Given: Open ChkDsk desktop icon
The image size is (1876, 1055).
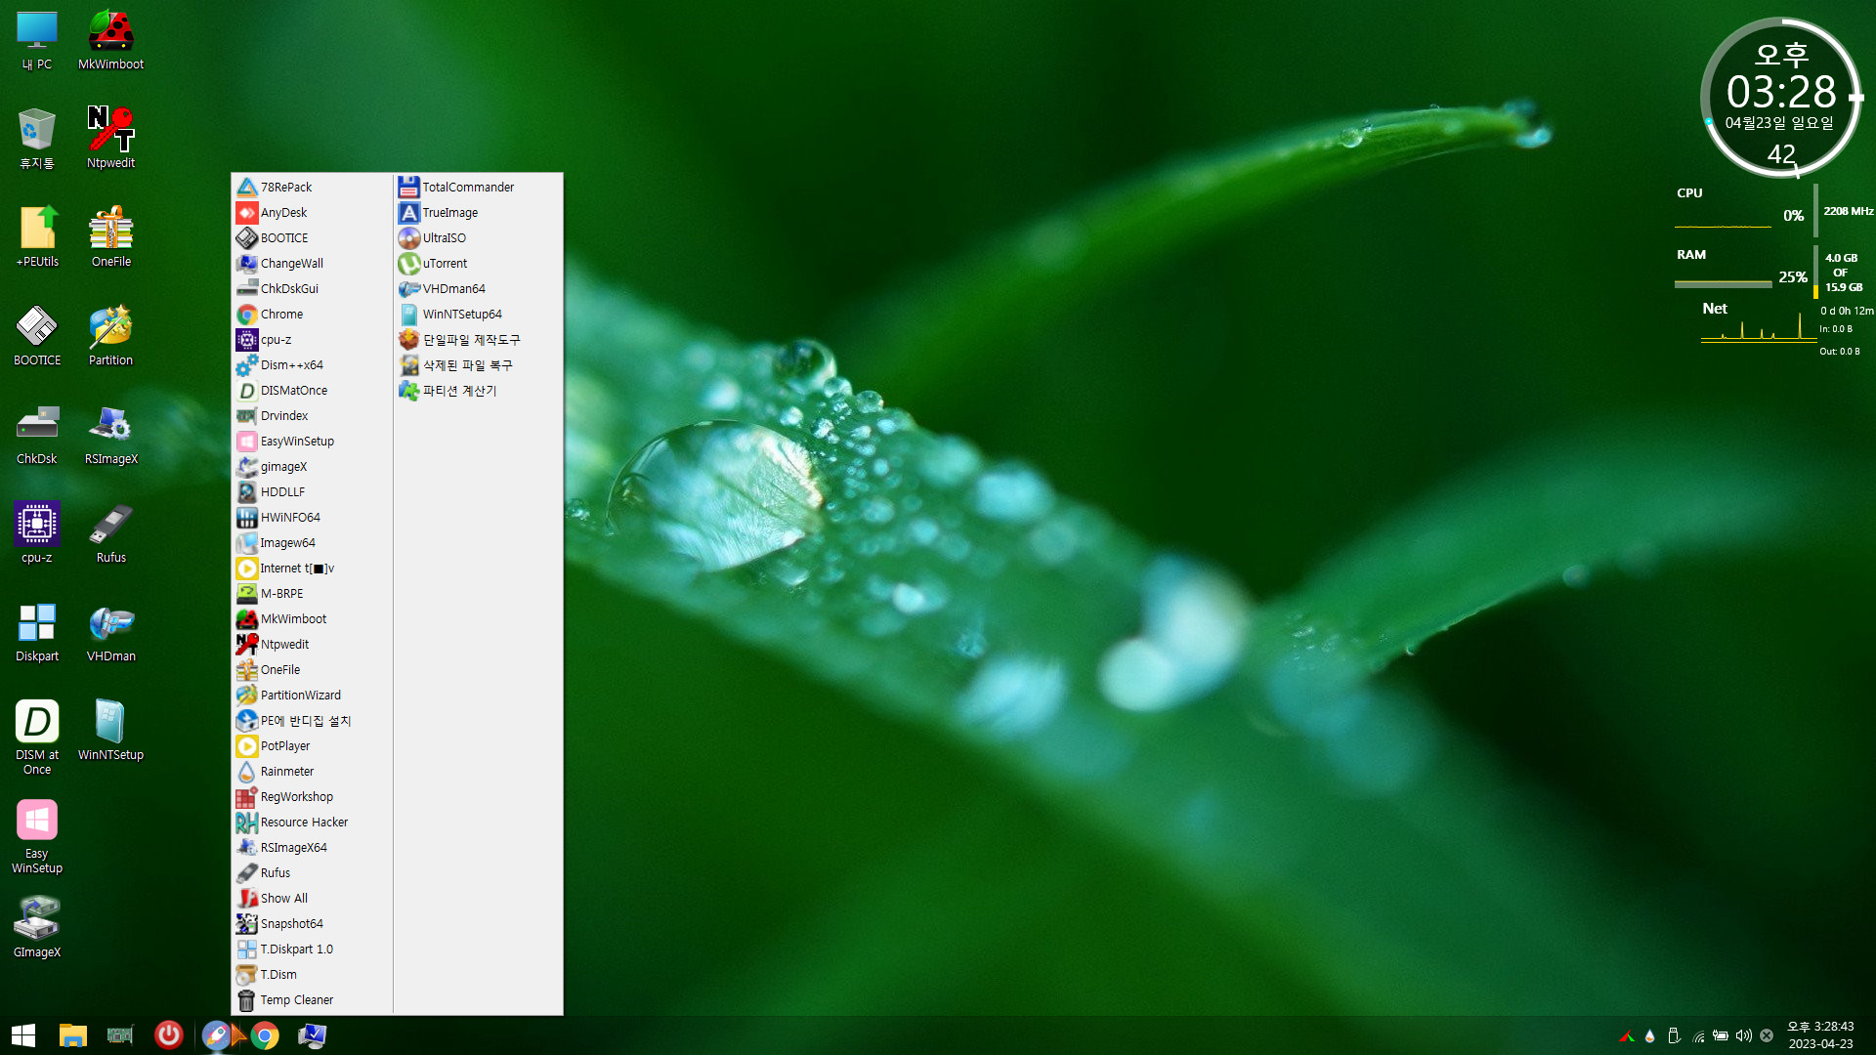Looking at the screenshot, I should (37, 434).
